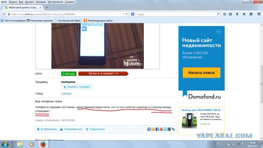Open the Прибор для ЭКОНОМИИ СВЕТА ad
Image resolution: width=263 pixels, height=148 pixels.
click(x=201, y=110)
